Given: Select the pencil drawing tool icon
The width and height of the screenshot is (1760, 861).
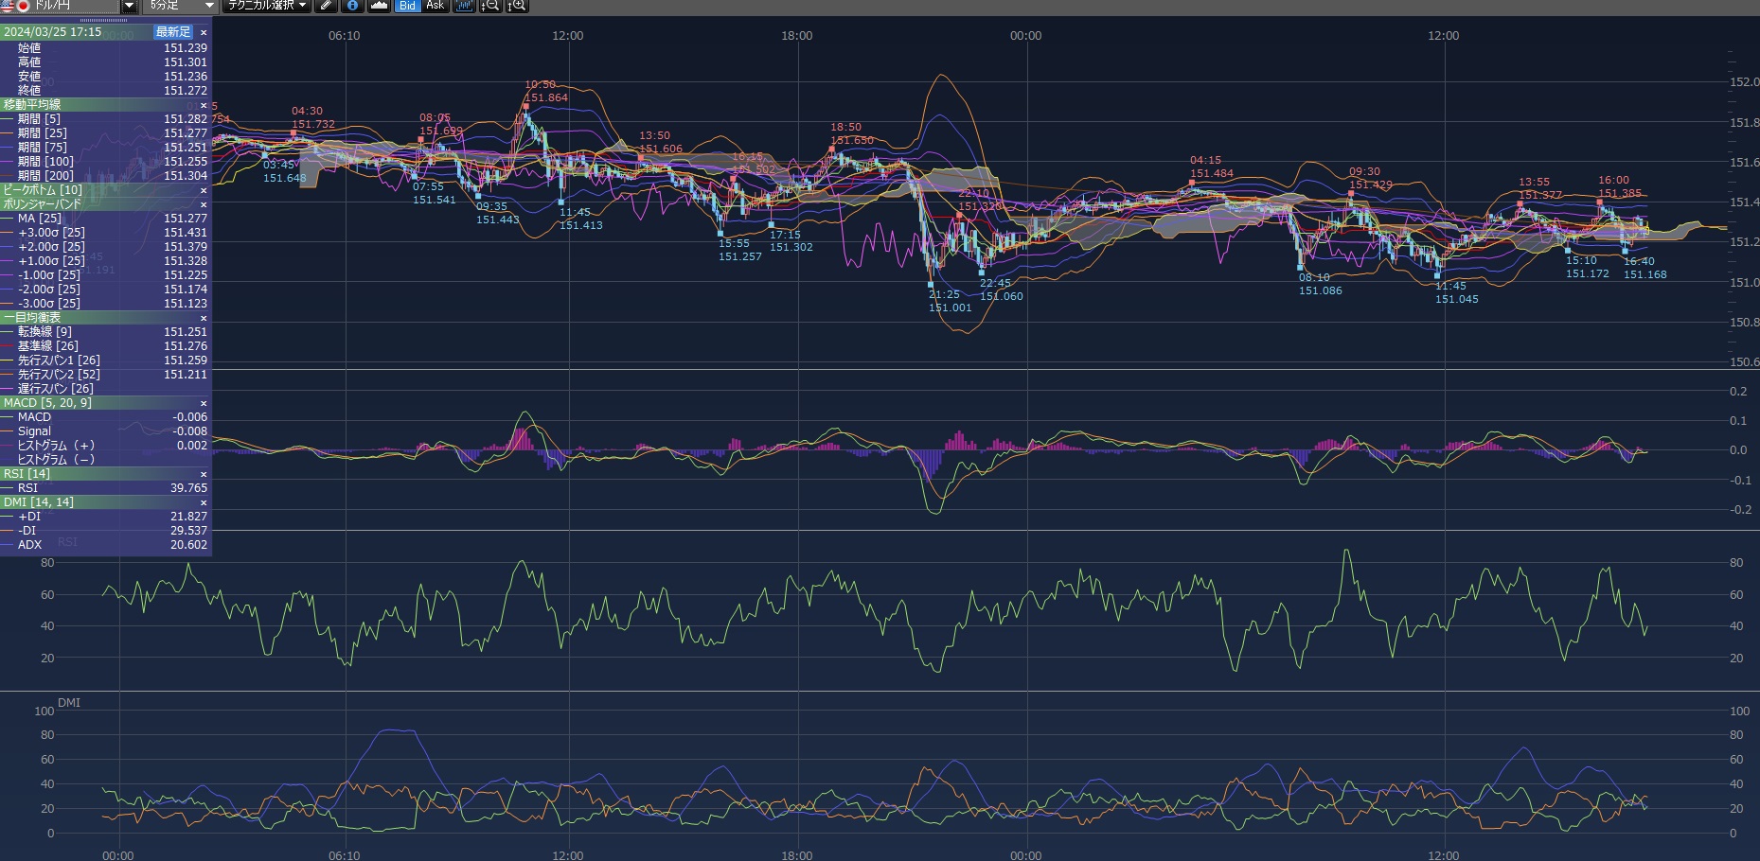Looking at the screenshot, I should [x=326, y=6].
